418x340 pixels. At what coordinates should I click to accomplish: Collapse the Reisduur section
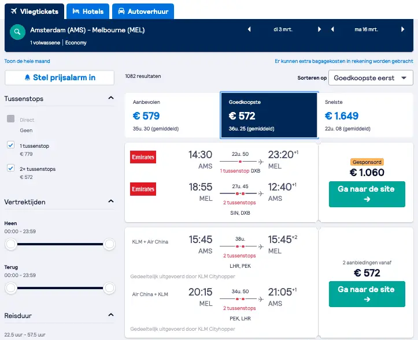[x=111, y=315]
